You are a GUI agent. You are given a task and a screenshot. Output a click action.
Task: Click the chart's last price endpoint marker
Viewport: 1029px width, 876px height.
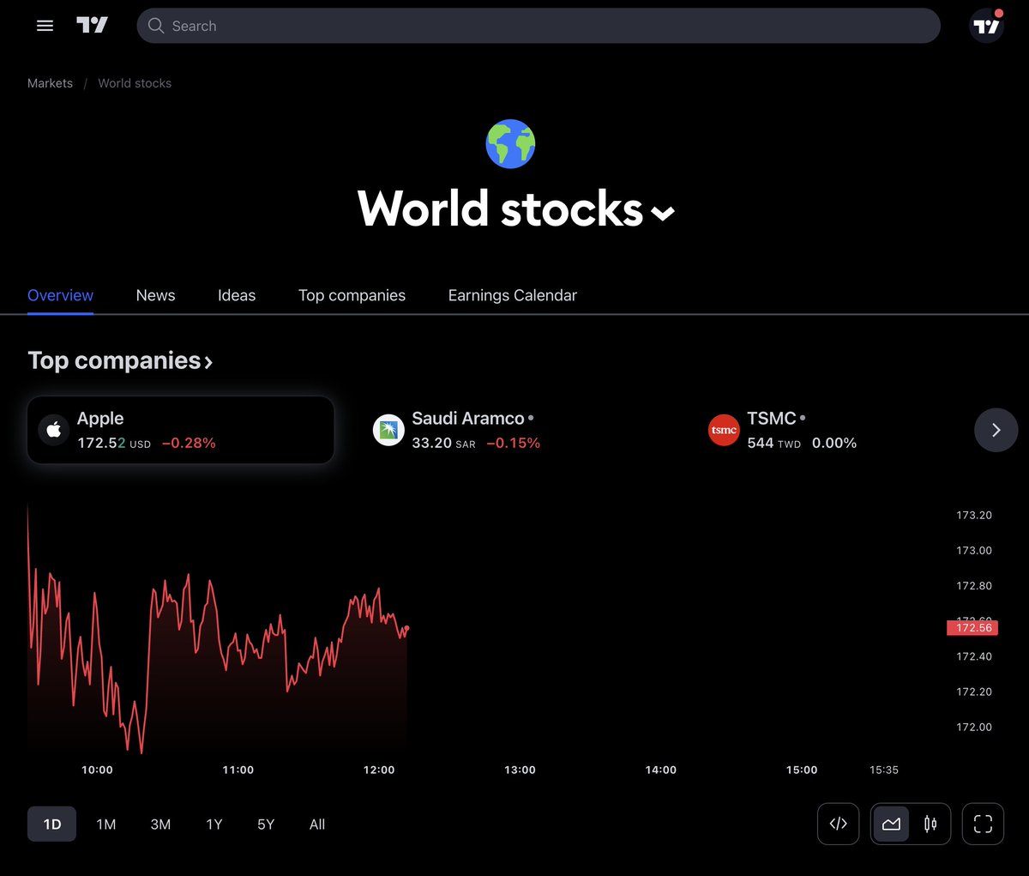coord(406,629)
